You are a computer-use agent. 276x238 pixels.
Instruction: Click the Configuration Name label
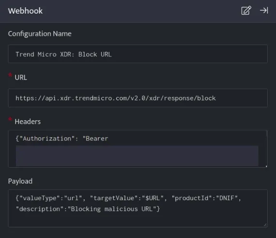40,33
